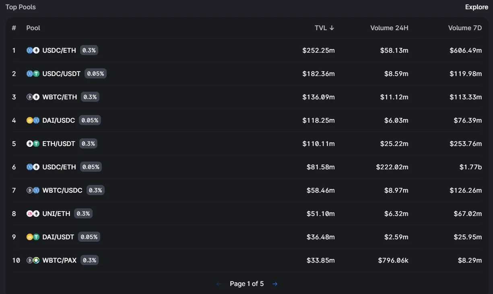Select the WBTC/PAX pool name
493x294 pixels.
59,260
